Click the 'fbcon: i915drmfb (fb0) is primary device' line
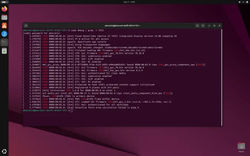Image resolution: width=250 pixels, height=156 pixels. [x=59, y=96]
